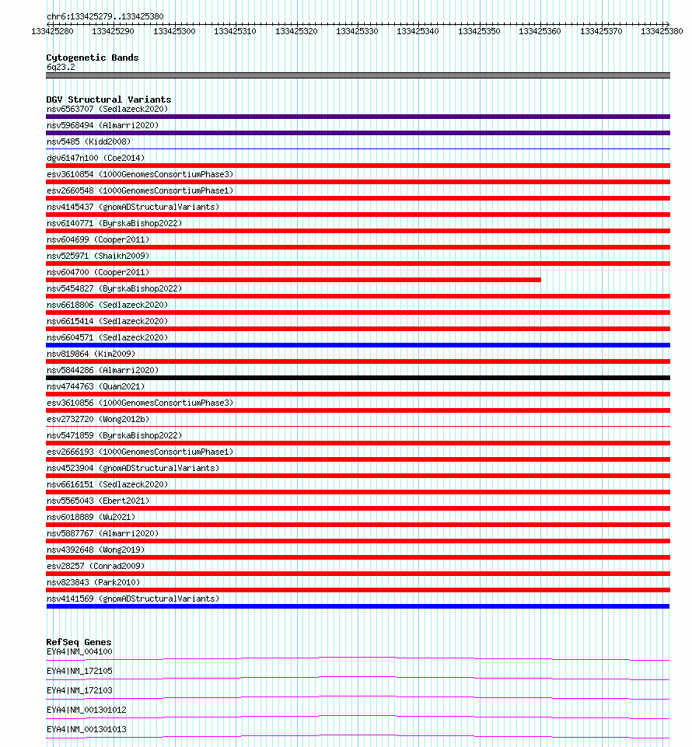Open nsv5454827 (ByrskaBishop2022) variant
The image size is (692, 747).
tap(114, 288)
